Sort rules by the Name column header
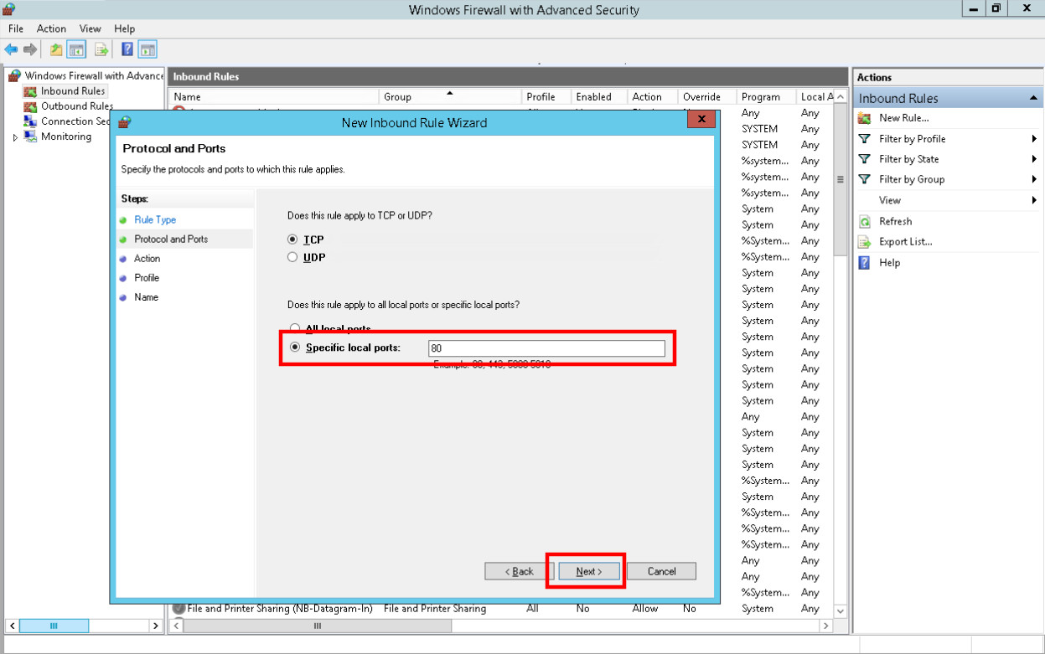The width and height of the screenshot is (1045, 654). click(274, 96)
